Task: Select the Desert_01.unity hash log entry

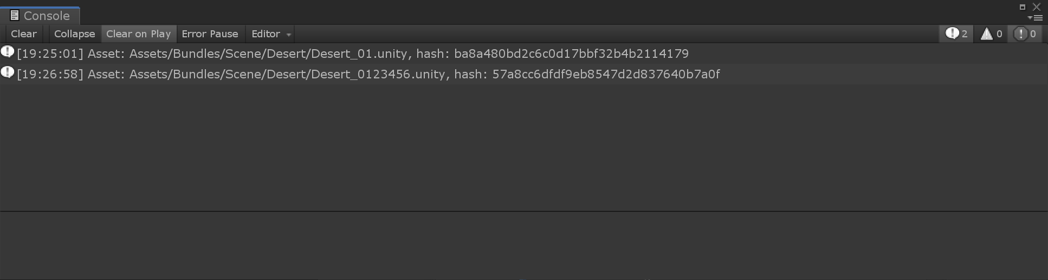Action: click(x=524, y=54)
